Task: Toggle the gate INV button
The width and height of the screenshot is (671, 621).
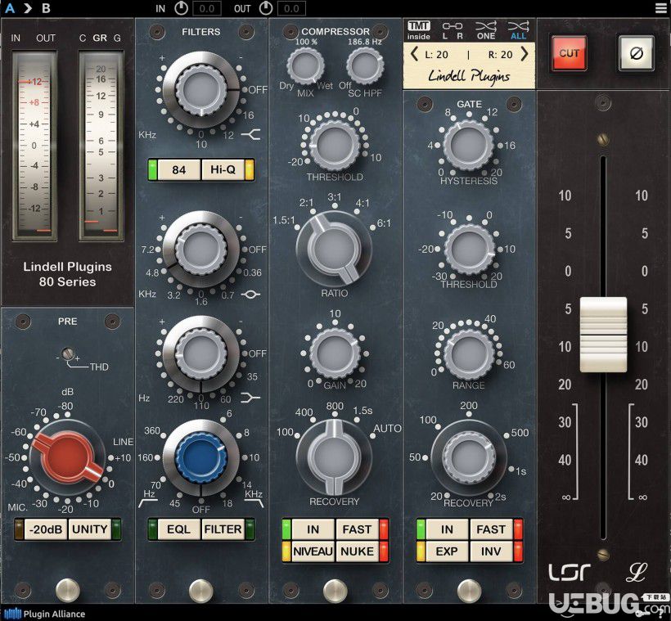Action: tap(491, 551)
